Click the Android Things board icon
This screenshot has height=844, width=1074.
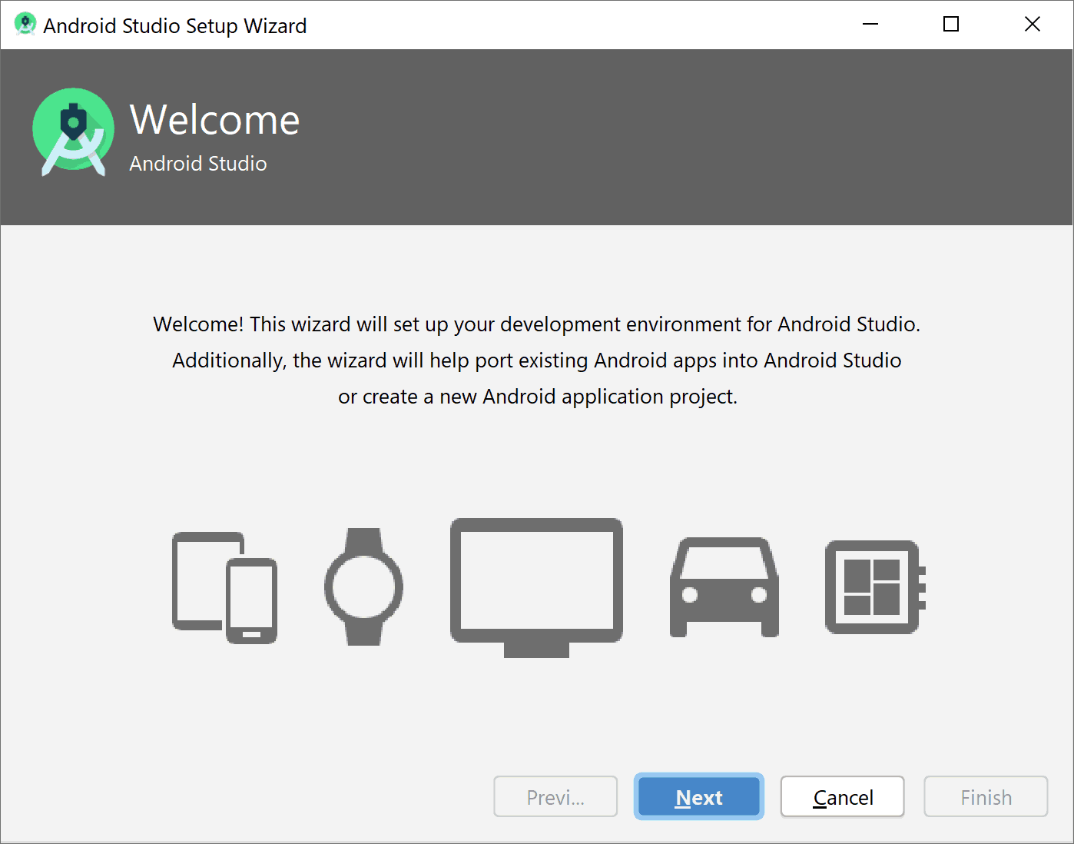coord(875,587)
